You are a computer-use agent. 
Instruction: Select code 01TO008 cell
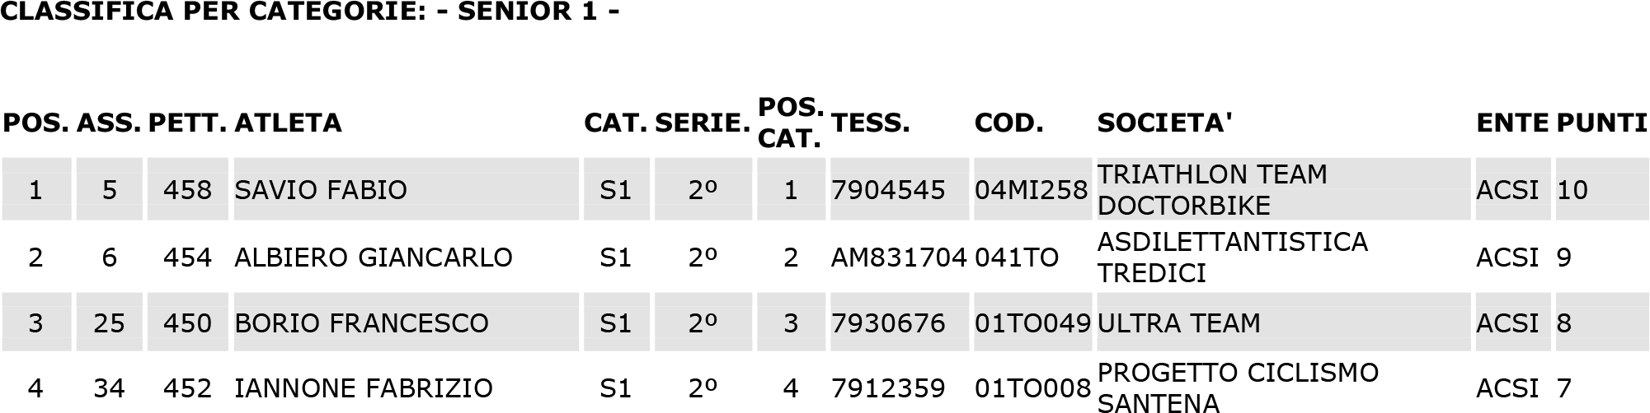[1032, 387]
